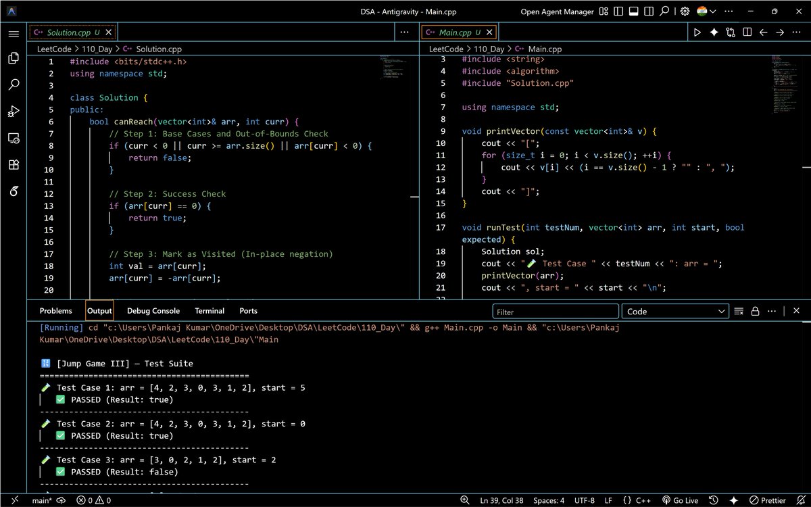Open the Remote Explorer view
The image size is (811, 507).
[x=14, y=138]
